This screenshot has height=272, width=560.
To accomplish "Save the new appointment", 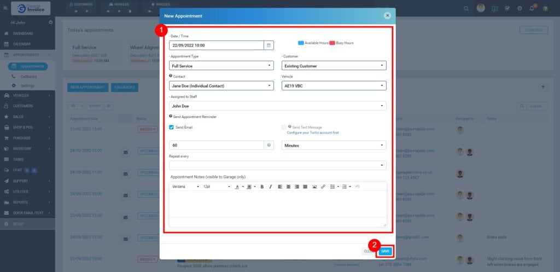I will 385,251.
